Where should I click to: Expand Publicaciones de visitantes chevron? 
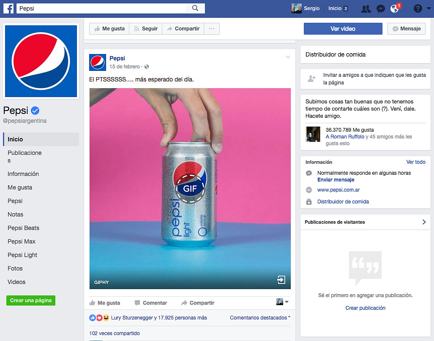(x=424, y=222)
